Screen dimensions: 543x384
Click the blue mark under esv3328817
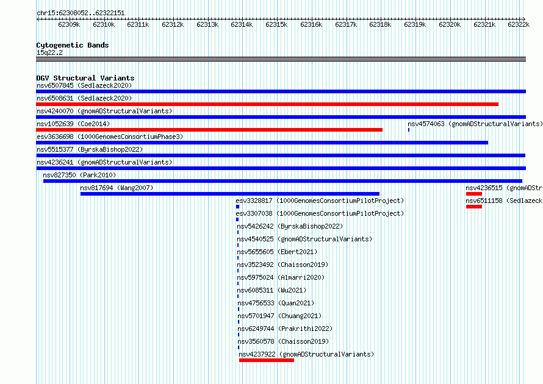[237, 207]
